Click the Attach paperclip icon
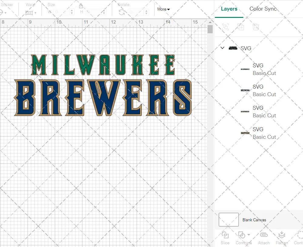The width and height of the screenshot is (303, 247). [x=264, y=235]
